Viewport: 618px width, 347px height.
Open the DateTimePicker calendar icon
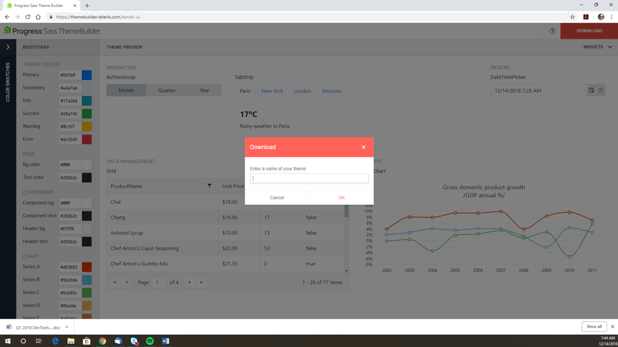pyautogui.click(x=591, y=90)
